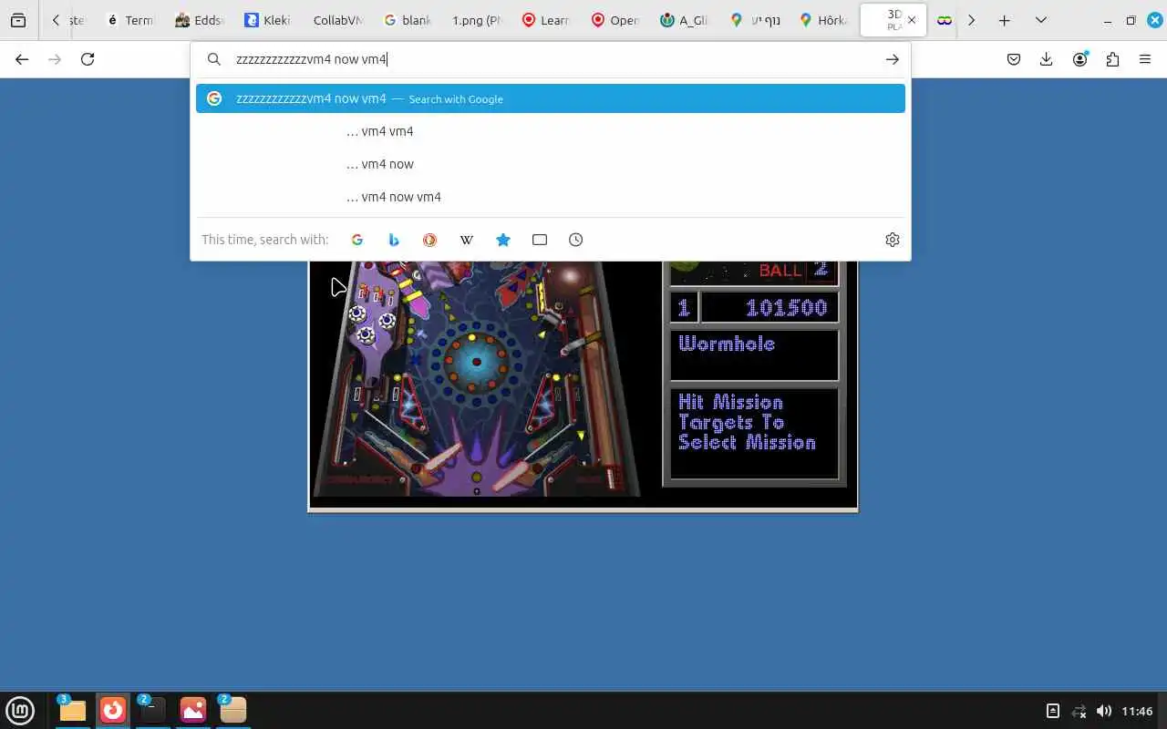Switch to the A_Gli Wikimedia tab
1167x729 pixels.
[685, 20]
